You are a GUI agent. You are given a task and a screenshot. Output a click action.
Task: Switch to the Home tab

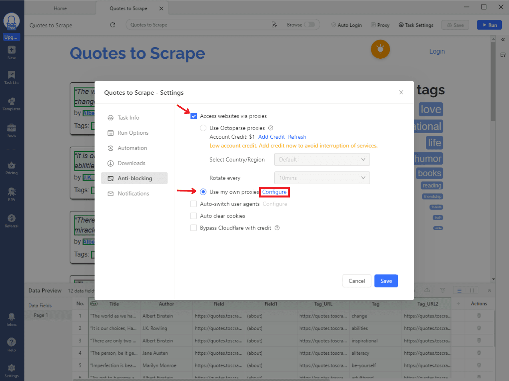[60, 8]
